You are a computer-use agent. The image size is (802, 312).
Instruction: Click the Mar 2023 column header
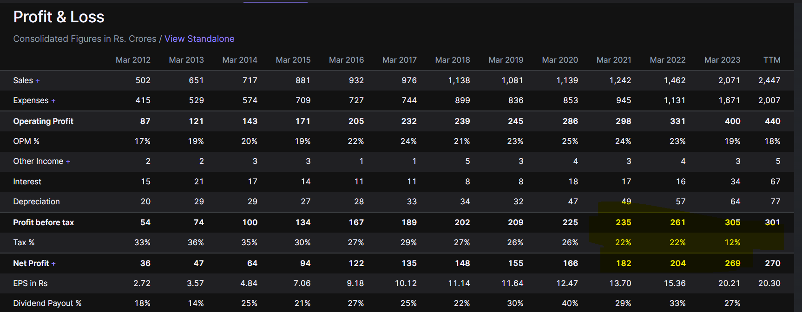click(722, 60)
